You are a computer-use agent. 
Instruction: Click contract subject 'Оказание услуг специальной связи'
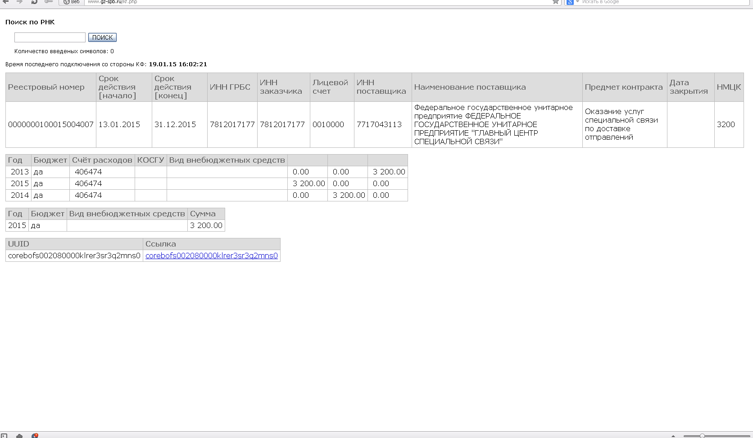(624, 124)
